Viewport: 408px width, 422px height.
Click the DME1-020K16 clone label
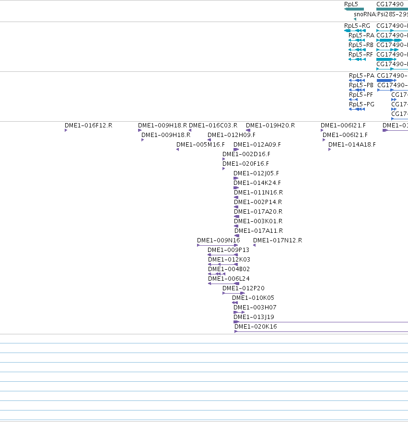[256, 327]
